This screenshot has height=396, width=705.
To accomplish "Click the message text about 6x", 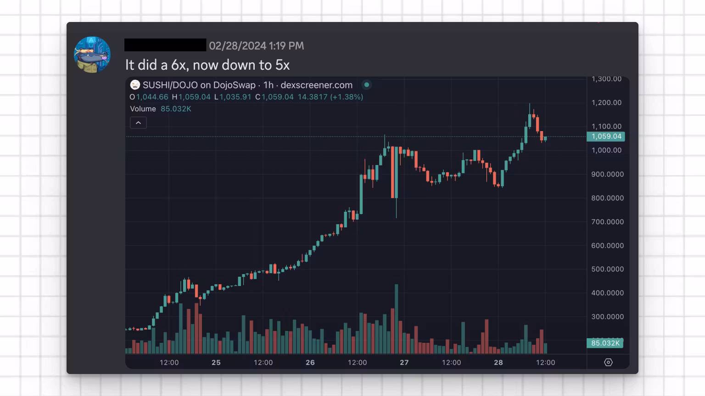I will pos(207,65).
